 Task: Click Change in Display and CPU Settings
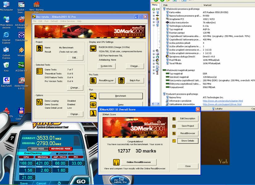click(x=135, y=66)
